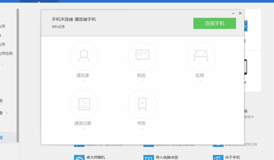The width and height of the screenshot is (274, 160).
Task: Click the green 连接手机 button
Action: (x=214, y=23)
